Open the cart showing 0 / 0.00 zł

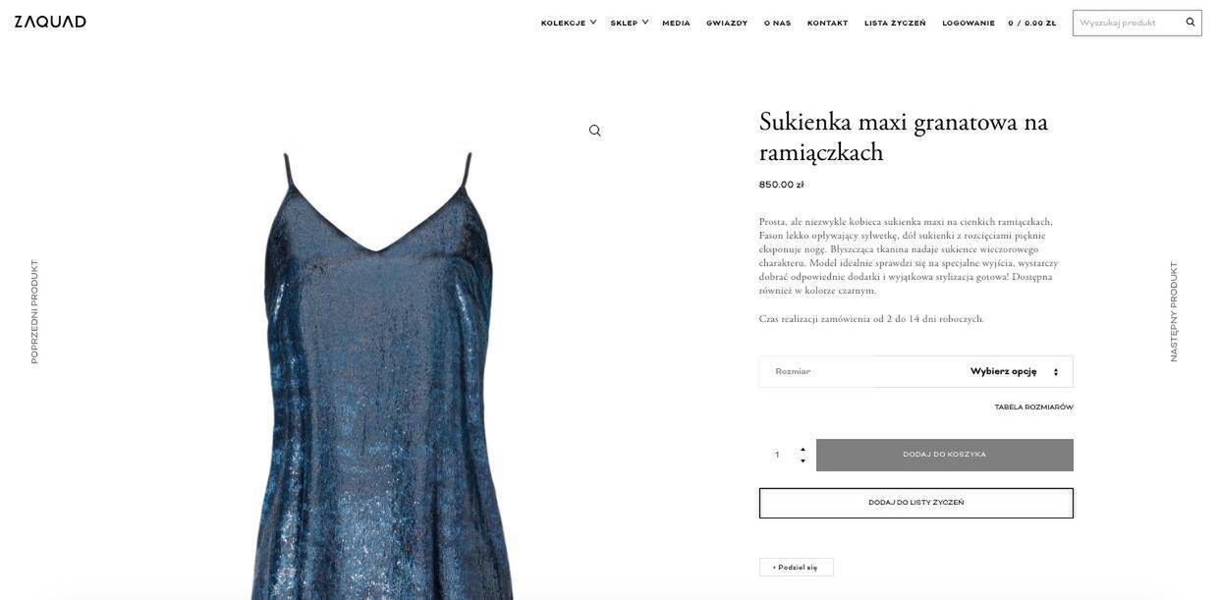click(x=1032, y=23)
